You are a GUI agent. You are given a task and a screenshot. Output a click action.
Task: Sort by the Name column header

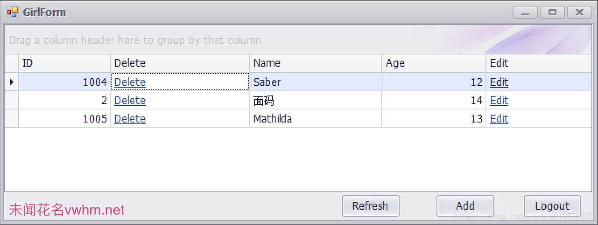316,63
